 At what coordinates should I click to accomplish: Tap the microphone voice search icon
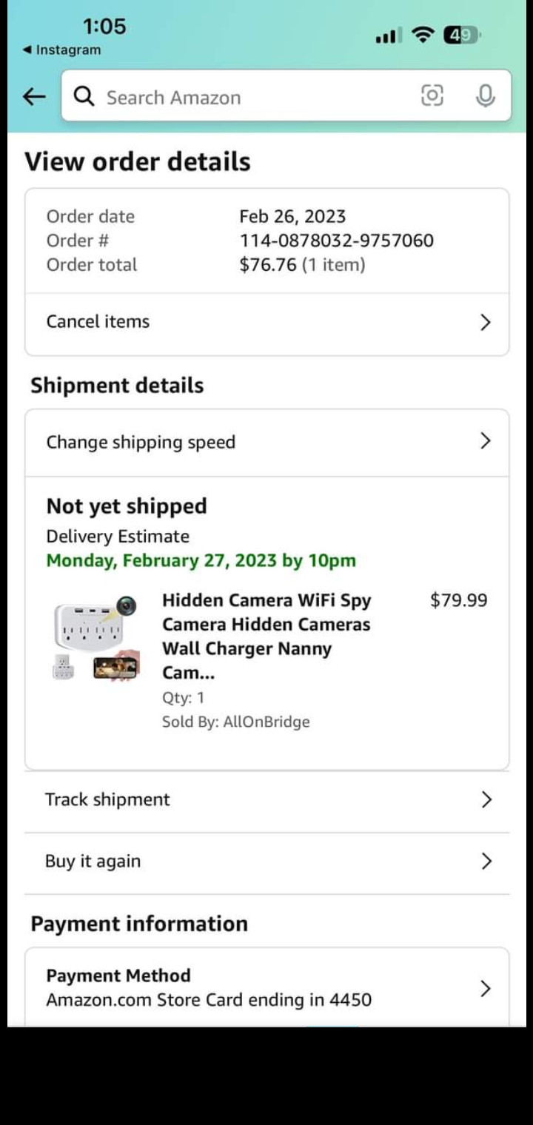click(485, 95)
